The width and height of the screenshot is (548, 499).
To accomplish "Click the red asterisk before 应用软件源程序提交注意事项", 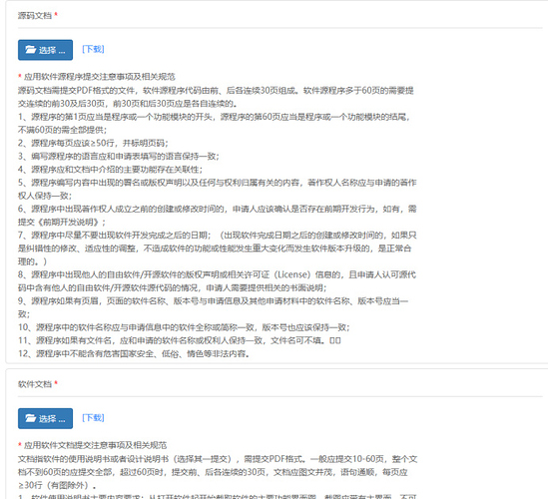I will tap(20, 76).
